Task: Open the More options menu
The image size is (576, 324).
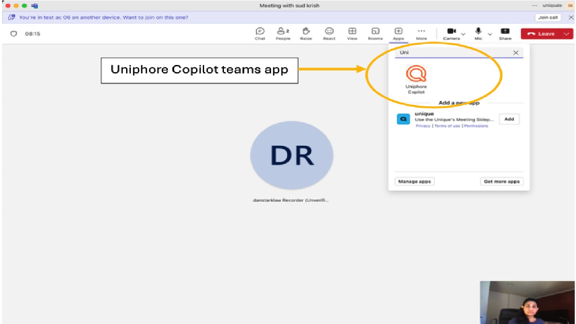Action: point(421,34)
